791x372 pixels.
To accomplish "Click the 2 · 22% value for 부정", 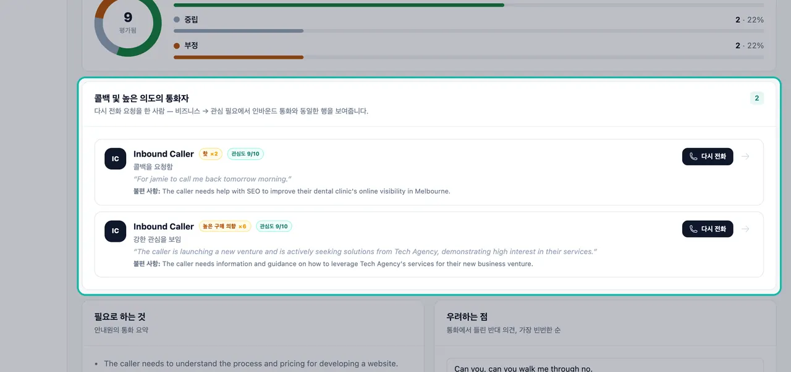I will 750,46.
